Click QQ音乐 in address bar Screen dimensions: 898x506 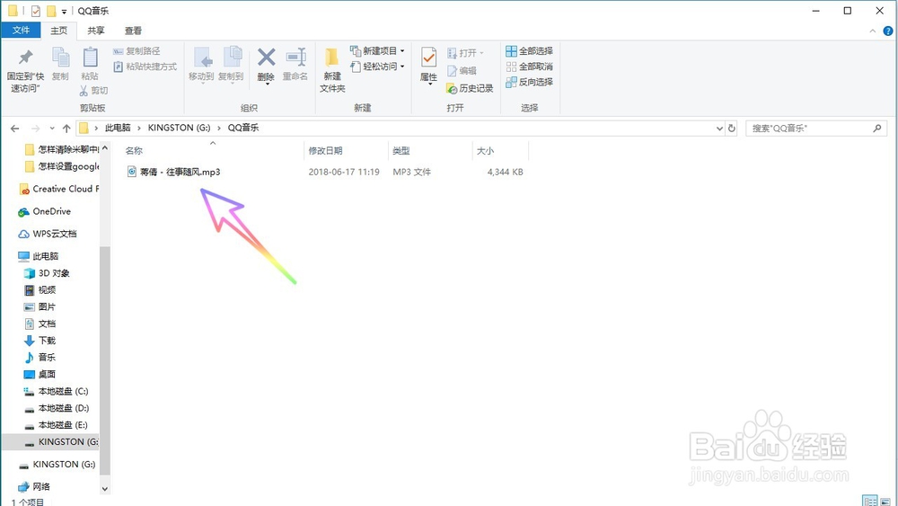tap(243, 128)
